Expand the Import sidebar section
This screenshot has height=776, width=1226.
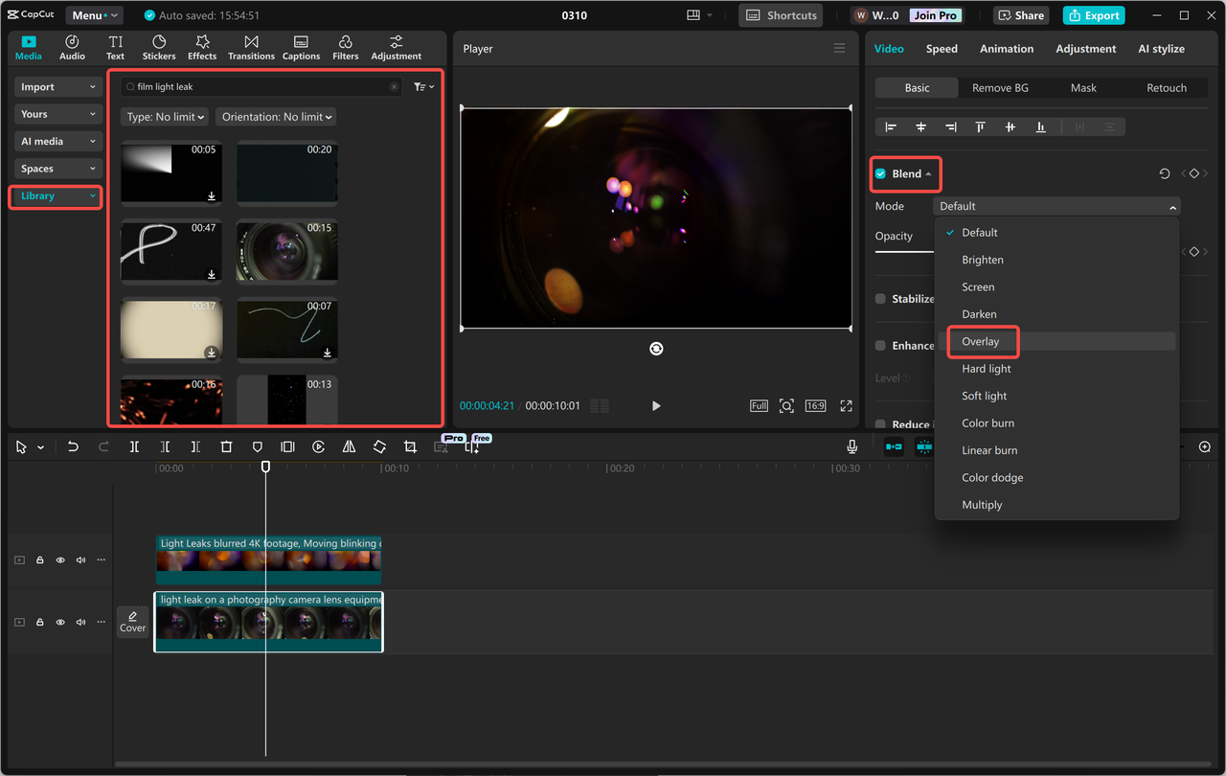tap(57, 87)
